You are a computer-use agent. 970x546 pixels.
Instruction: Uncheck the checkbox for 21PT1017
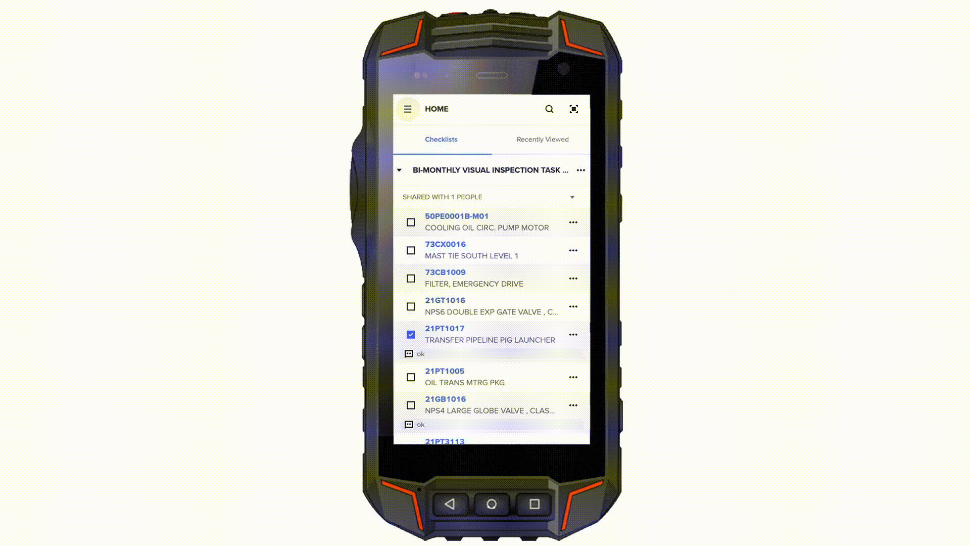411,334
